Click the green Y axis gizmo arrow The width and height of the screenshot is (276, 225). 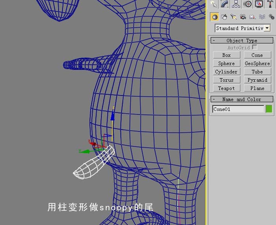(x=84, y=151)
